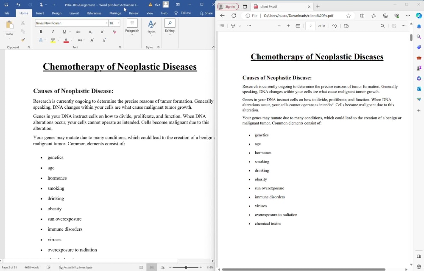Expand underline style dropdown arrow
This screenshot has width=424, height=271.
70,32
